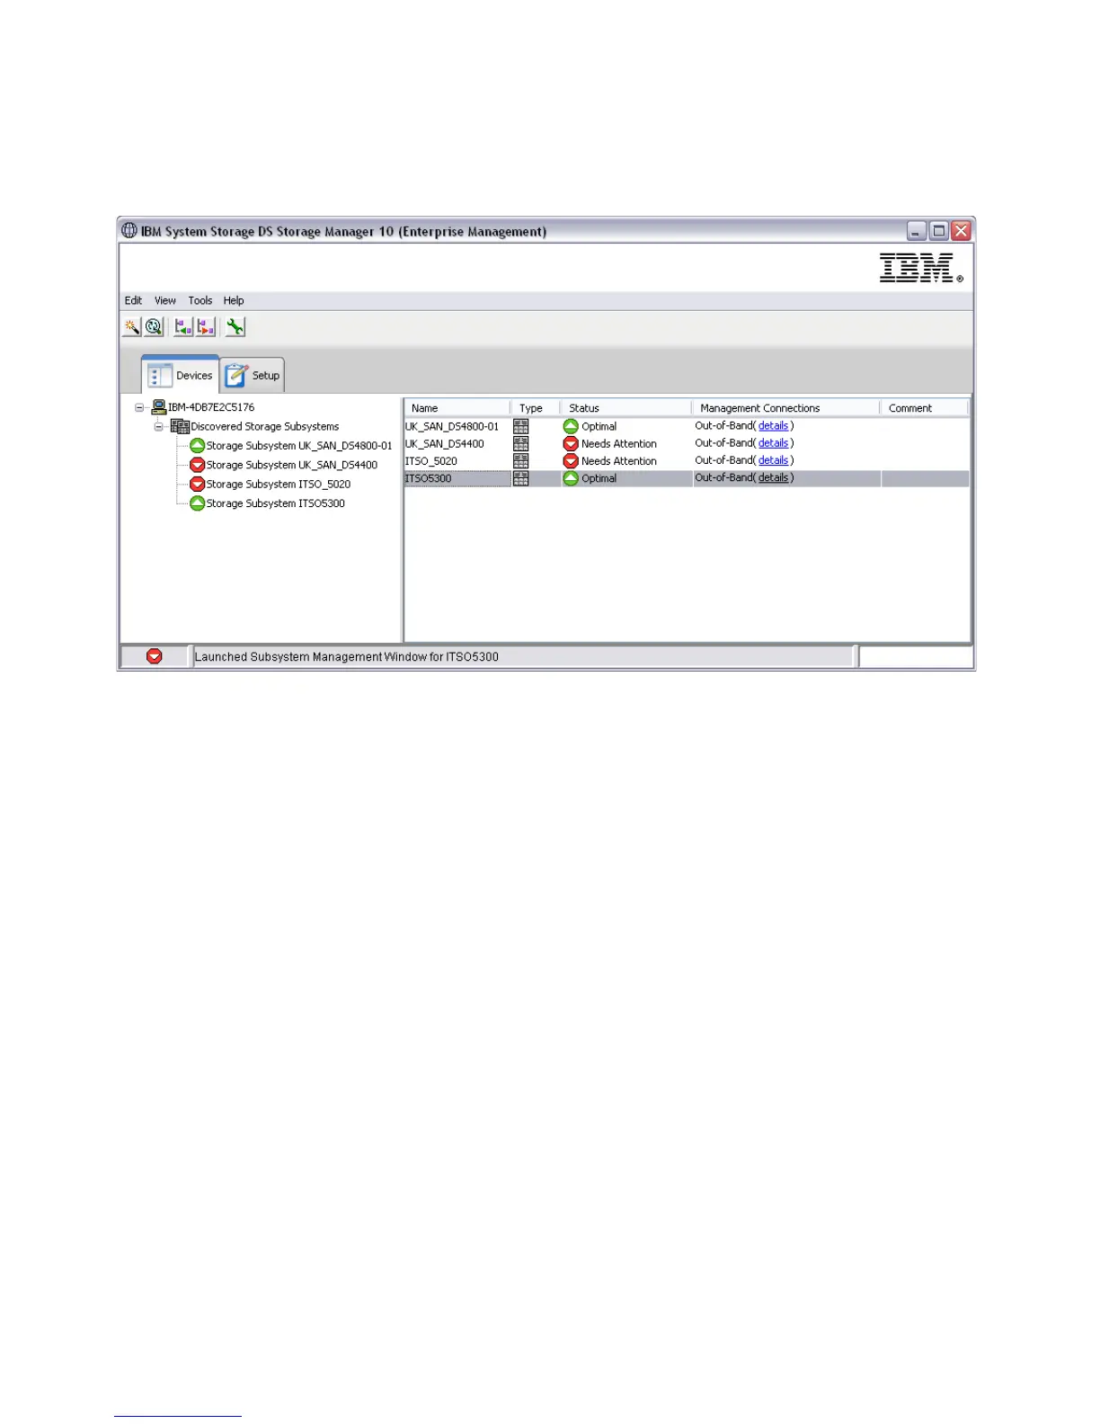Screen dimensions: 1100x1424
Task: Click green status icon of tree ITSO5300
Action: (x=198, y=503)
